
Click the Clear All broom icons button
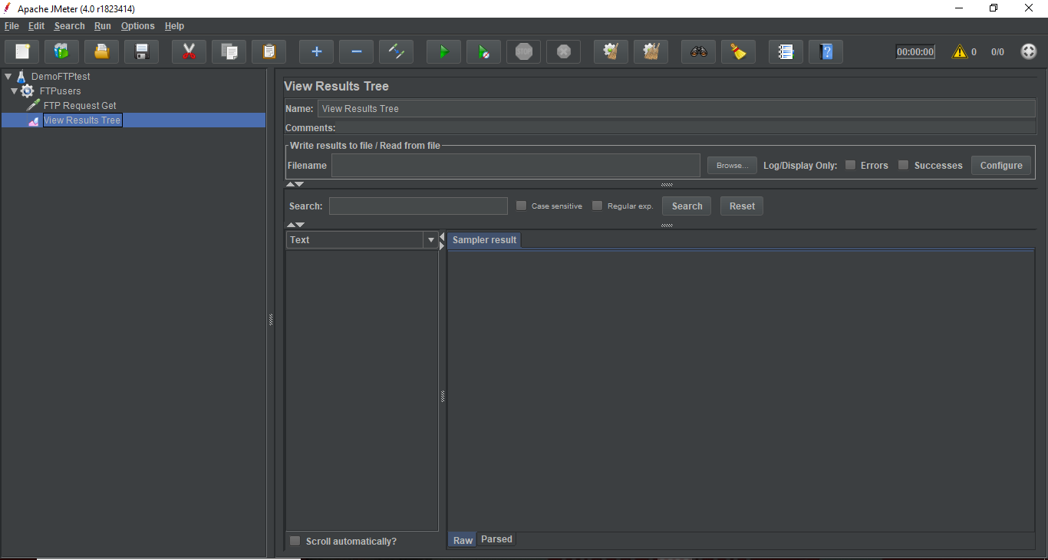(x=651, y=52)
